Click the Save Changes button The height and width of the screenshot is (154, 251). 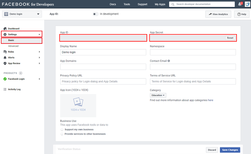coord(230,150)
